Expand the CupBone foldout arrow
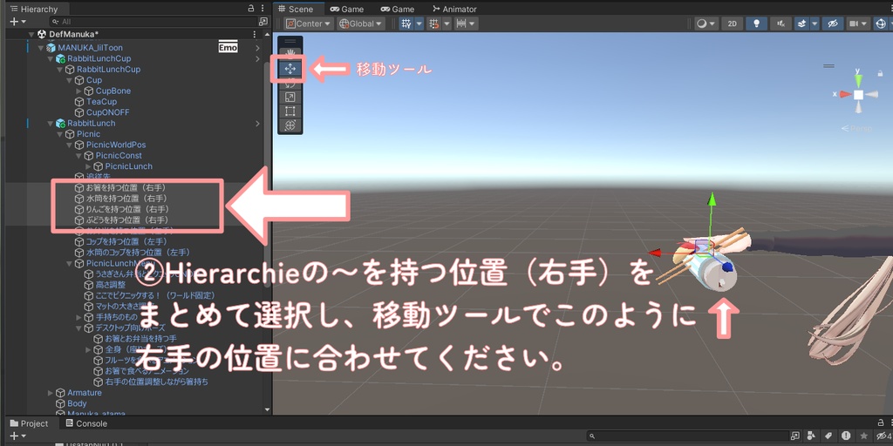 coord(78,91)
